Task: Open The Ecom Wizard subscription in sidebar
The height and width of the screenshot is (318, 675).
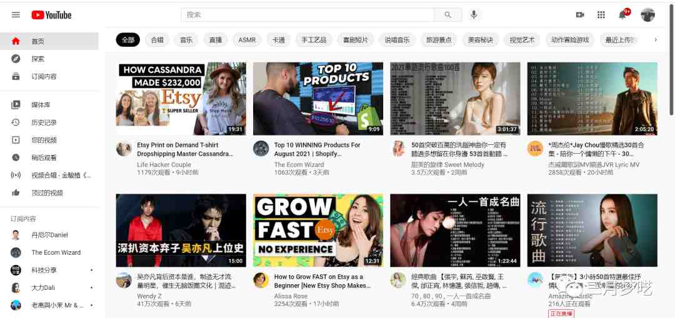Action: click(49, 252)
